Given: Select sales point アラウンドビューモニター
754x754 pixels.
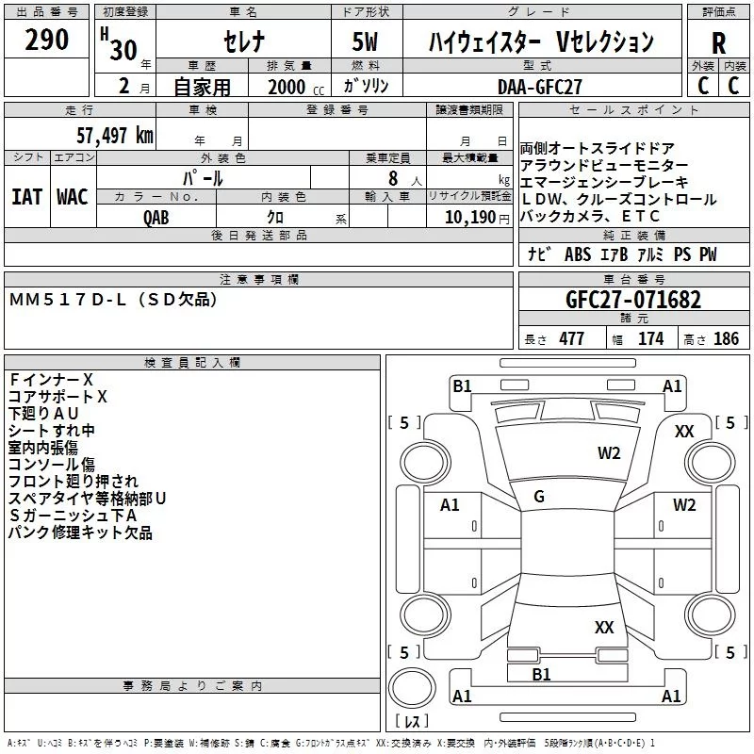Looking at the screenshot, I should tap(604, 165).
